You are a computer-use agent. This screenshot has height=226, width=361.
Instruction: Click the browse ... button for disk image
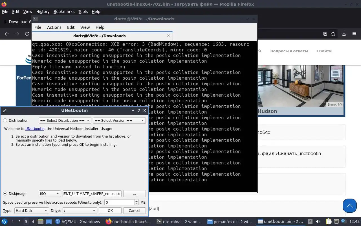[x=134, y=194]
